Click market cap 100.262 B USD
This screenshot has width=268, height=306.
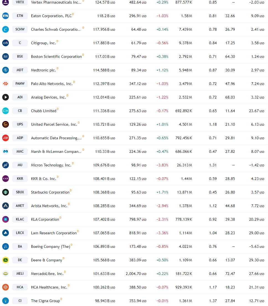click(x=104, y=287)
